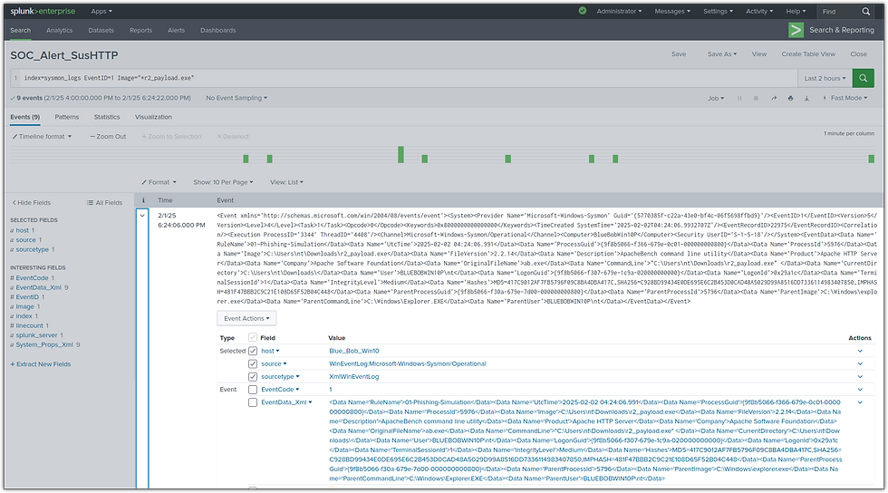Check the EventCode field checkbox
Screen dimensions: 888x493
tap(253, 390)
